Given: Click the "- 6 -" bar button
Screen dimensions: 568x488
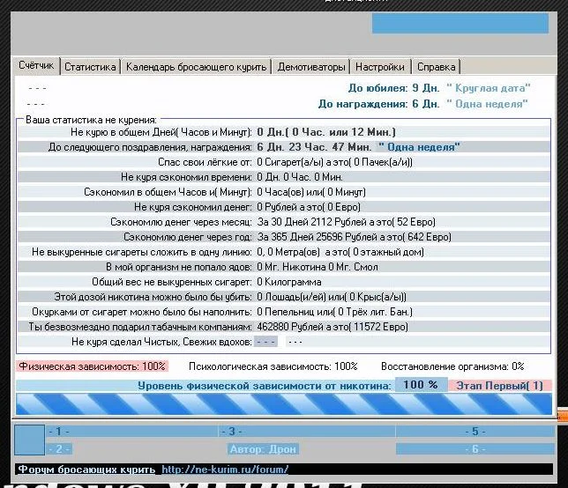Looking at the screenshot, I should coord(475,449).
